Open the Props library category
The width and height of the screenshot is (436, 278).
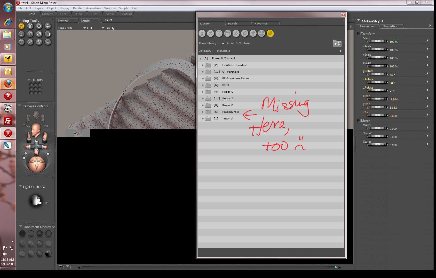click(244, 33)
